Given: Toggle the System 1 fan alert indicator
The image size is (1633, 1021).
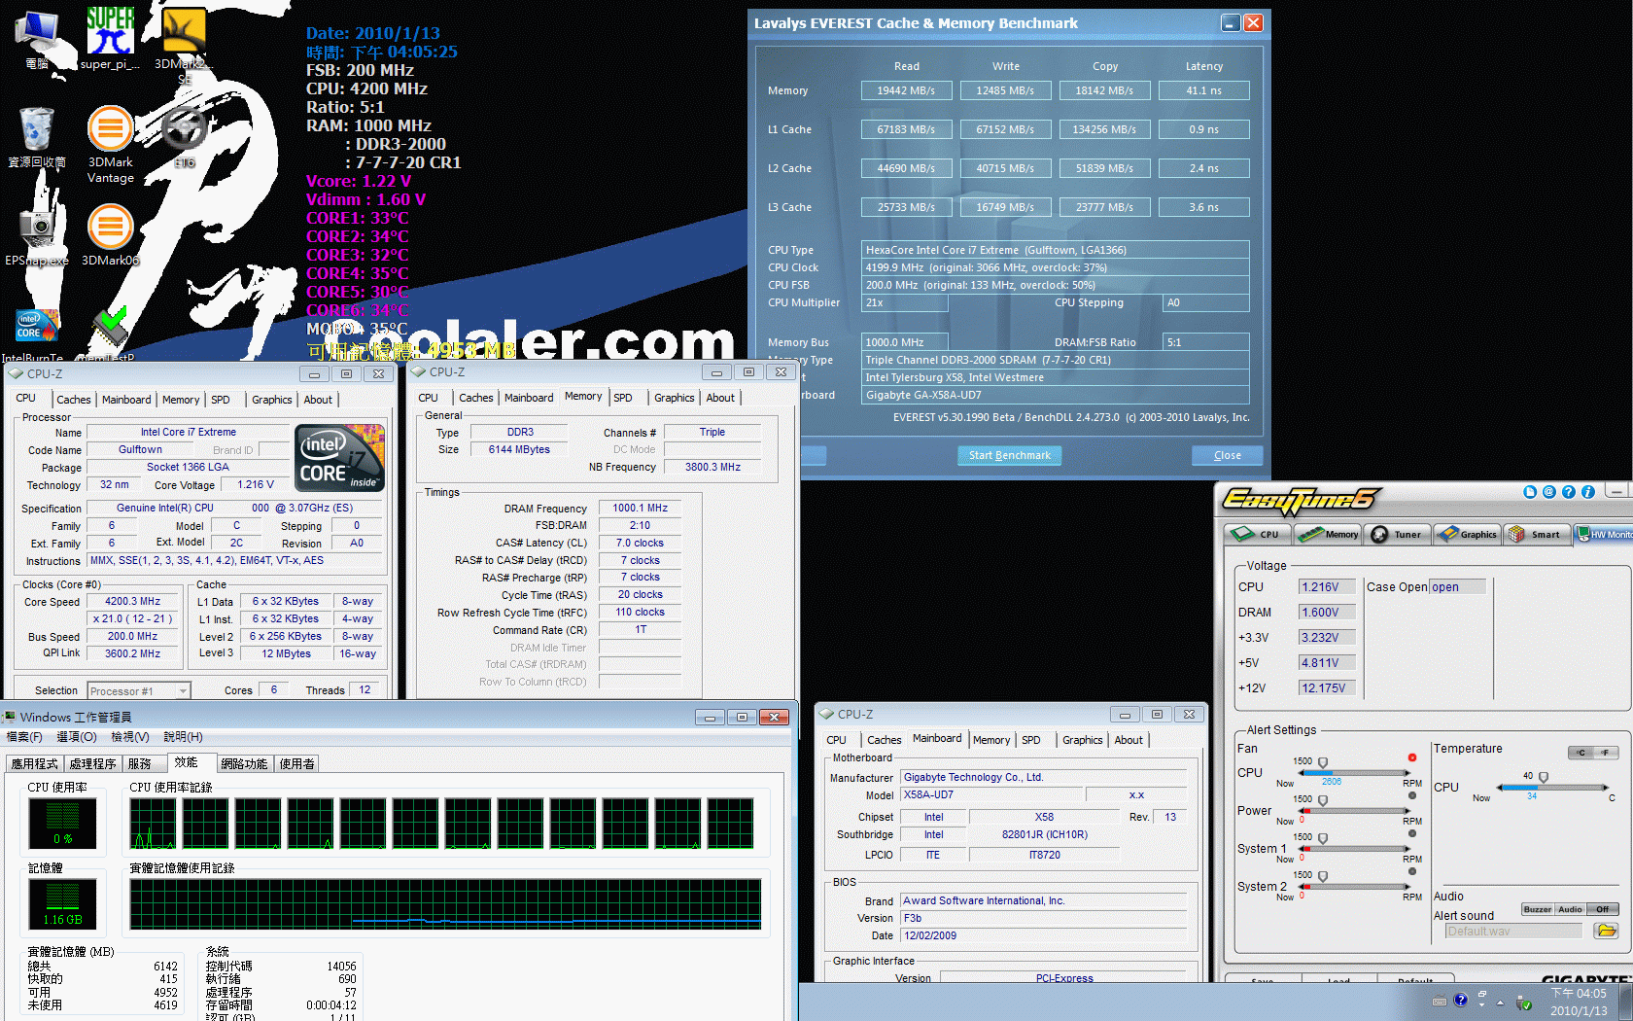Looking at the screenshot, I should (1412, 833).
